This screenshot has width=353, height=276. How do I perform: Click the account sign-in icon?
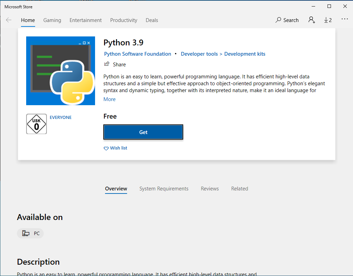pos(312,20)
